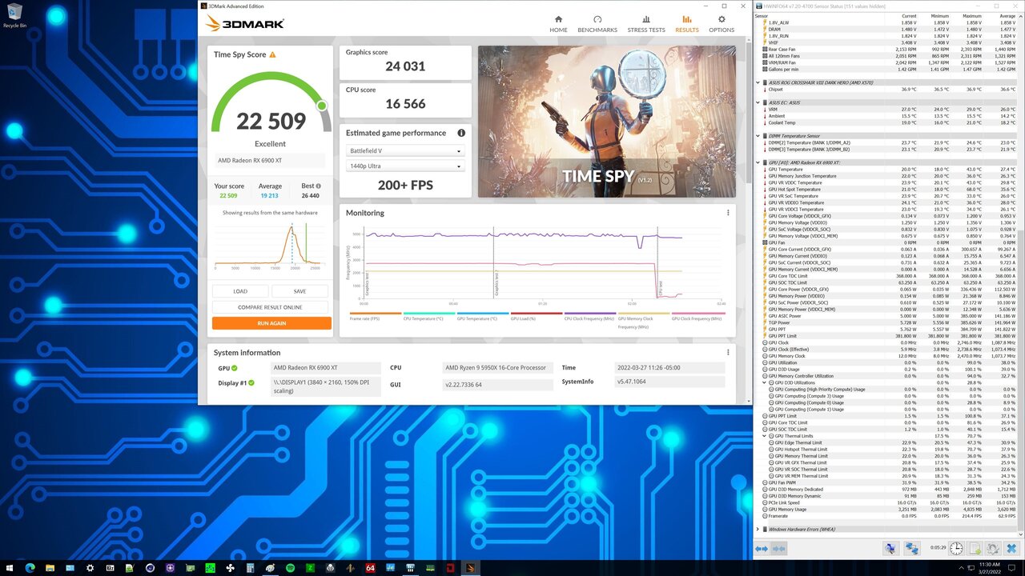This screenshot has width=1025, height=576.
Task: Collapse the ASUS EC: ASUS sensor group
Action: (x=758, y=102)
